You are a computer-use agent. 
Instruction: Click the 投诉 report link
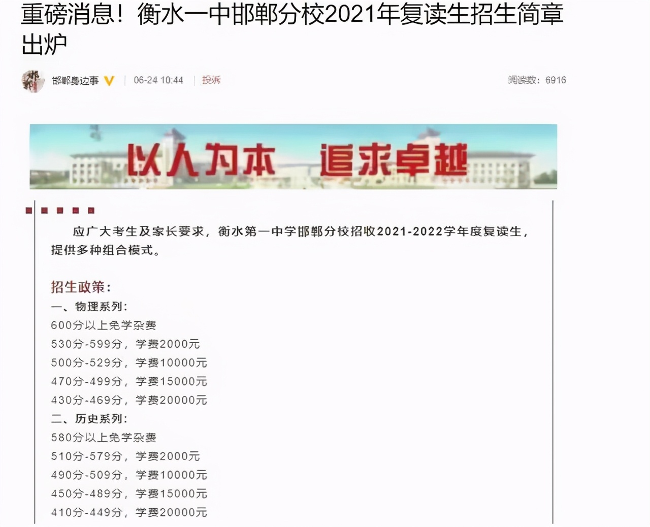(212, 80)
